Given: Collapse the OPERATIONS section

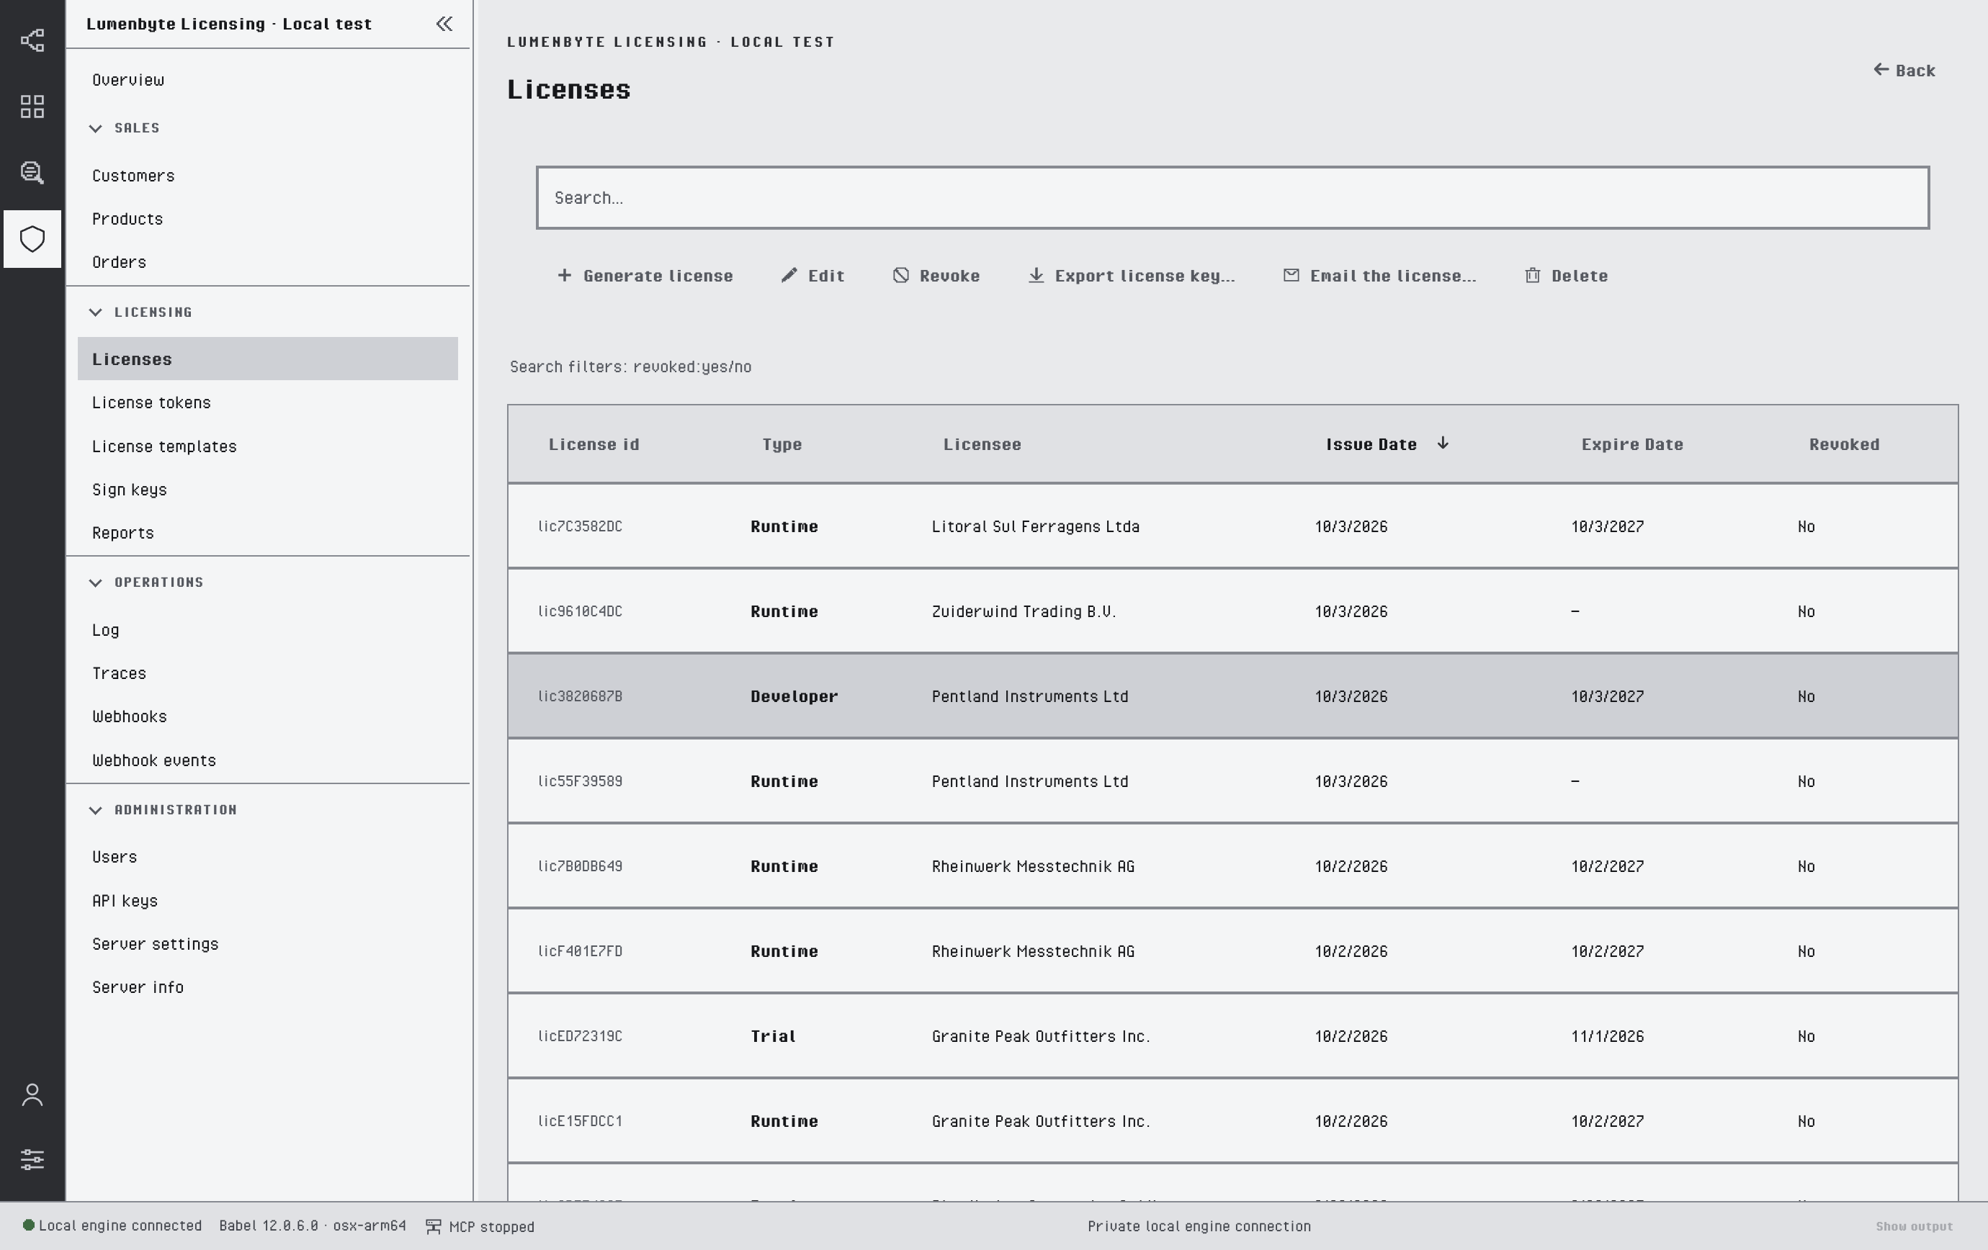Looking at the screenshot, I should coord(96,583).
